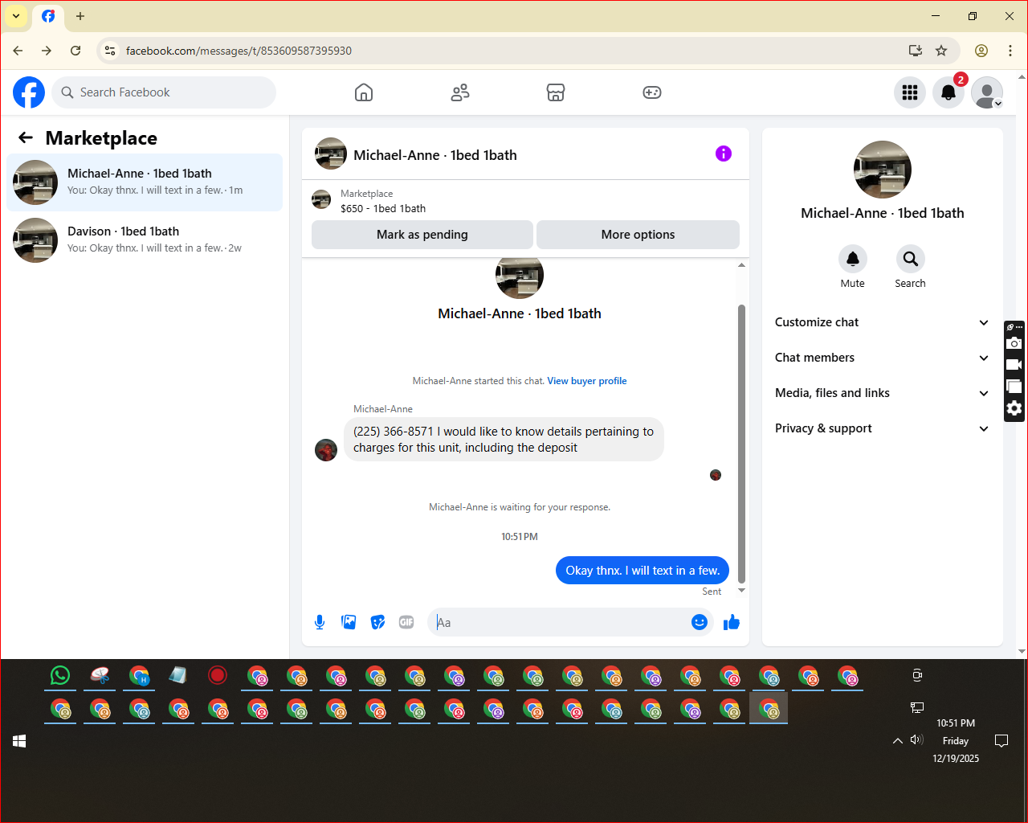Screen dimensions: 1028x823
Task: Open the Gaming controller icon
Action: tap(652, 92)
